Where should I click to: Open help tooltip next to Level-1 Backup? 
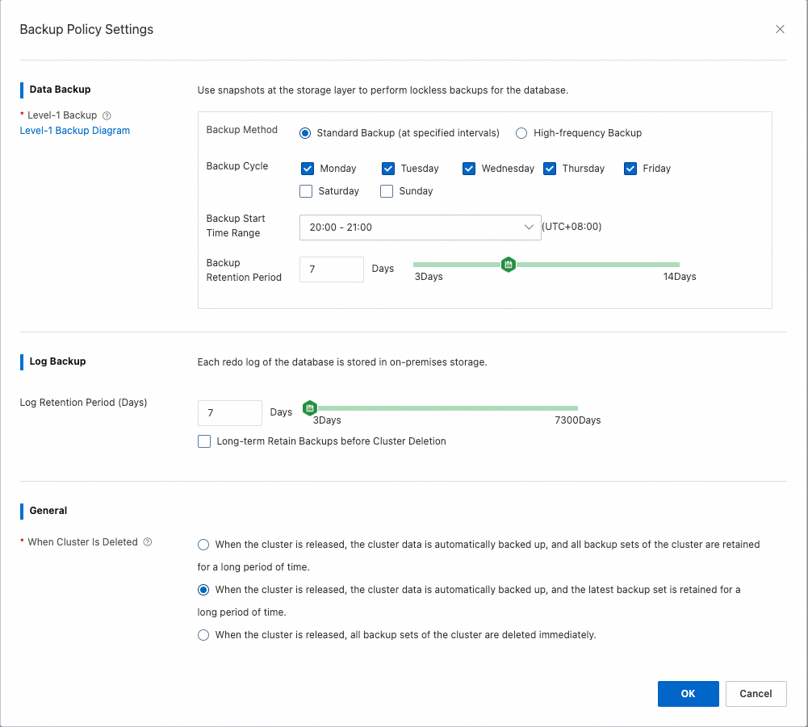(107, 115)
